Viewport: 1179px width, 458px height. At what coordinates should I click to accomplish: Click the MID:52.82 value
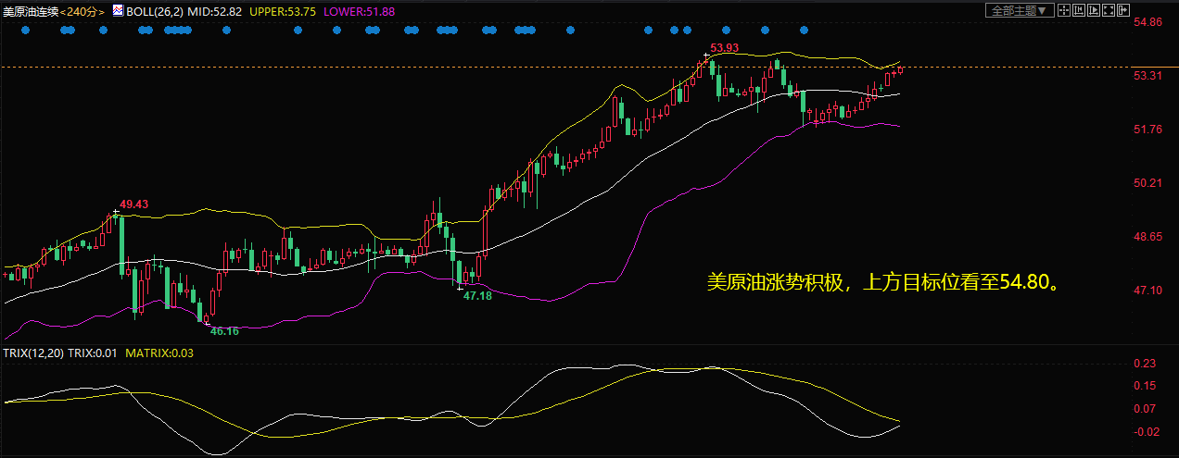(x=217, y=10)
